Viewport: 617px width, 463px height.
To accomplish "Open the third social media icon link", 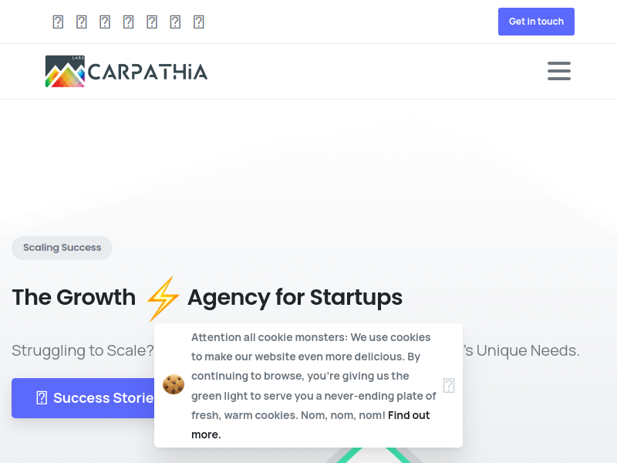I will (105, 22).
